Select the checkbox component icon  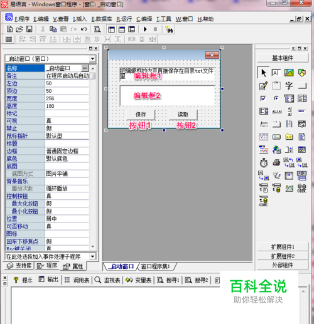click(263, 98)
